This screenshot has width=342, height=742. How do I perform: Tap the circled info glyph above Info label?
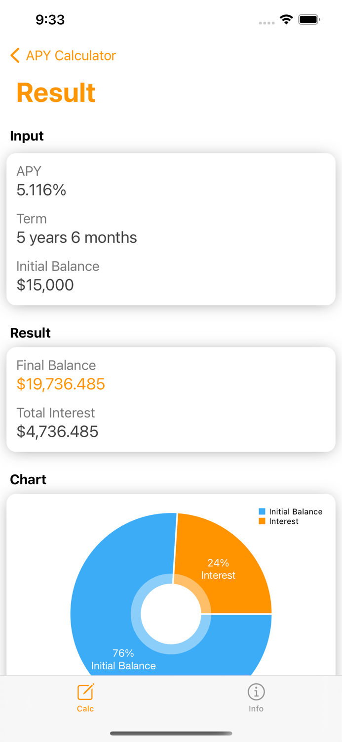256,692
